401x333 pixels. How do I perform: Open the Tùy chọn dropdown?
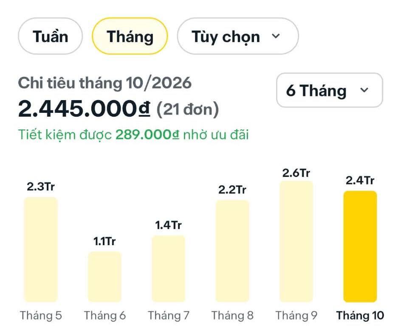238,36
